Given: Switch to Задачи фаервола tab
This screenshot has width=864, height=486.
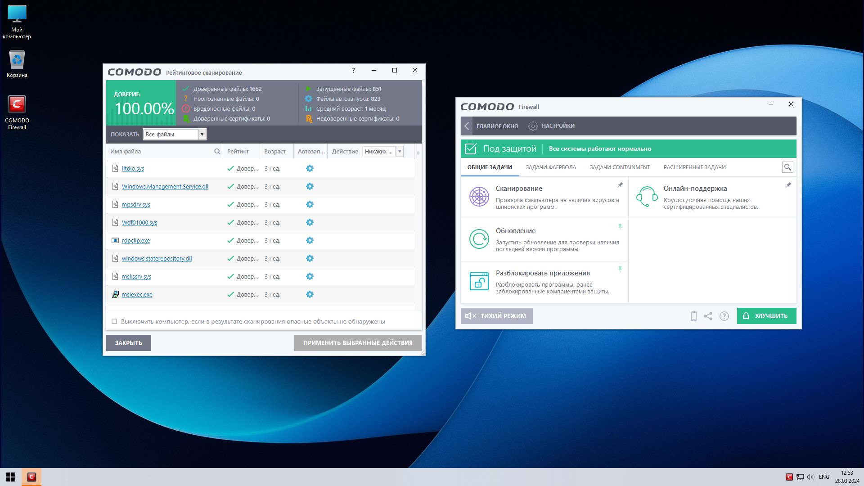Looking at the screenshot, I should coord(550,167).
